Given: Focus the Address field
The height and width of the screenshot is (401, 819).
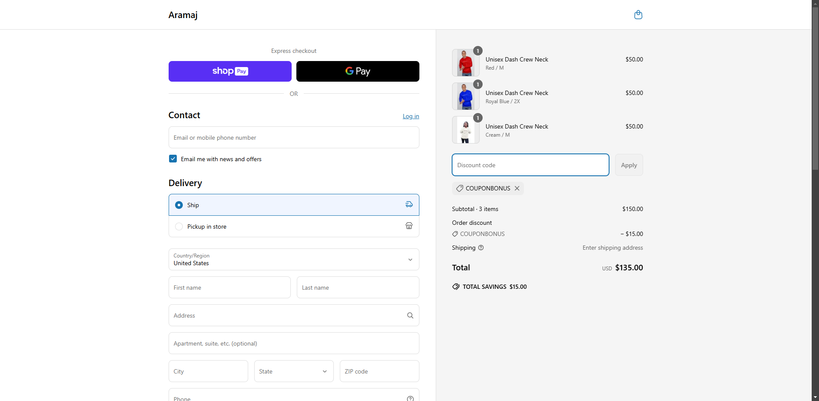Looking at the screenshot, I should tap(294, 315).
